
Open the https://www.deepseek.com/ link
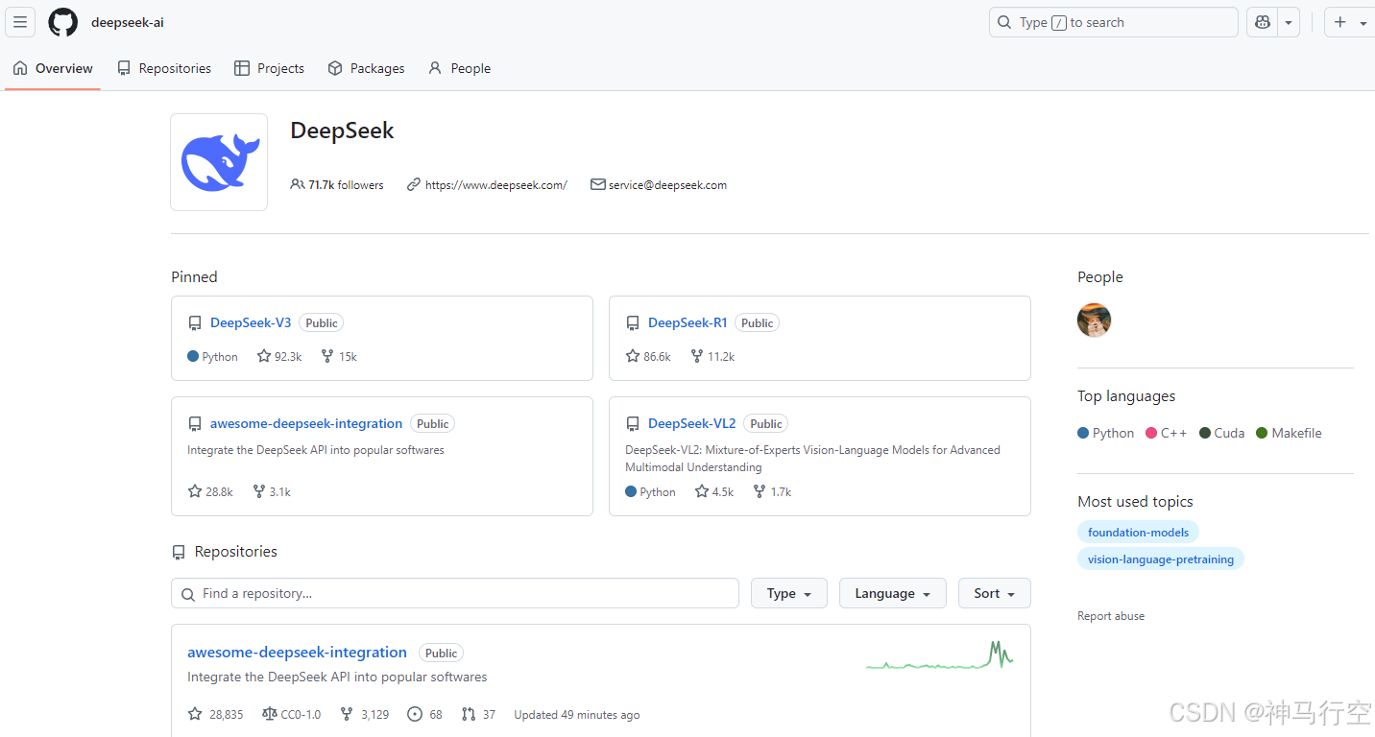click(x=496, y=185)
